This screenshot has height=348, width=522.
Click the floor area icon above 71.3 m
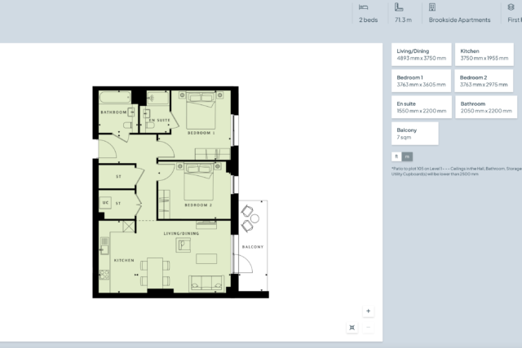[399, 7]
